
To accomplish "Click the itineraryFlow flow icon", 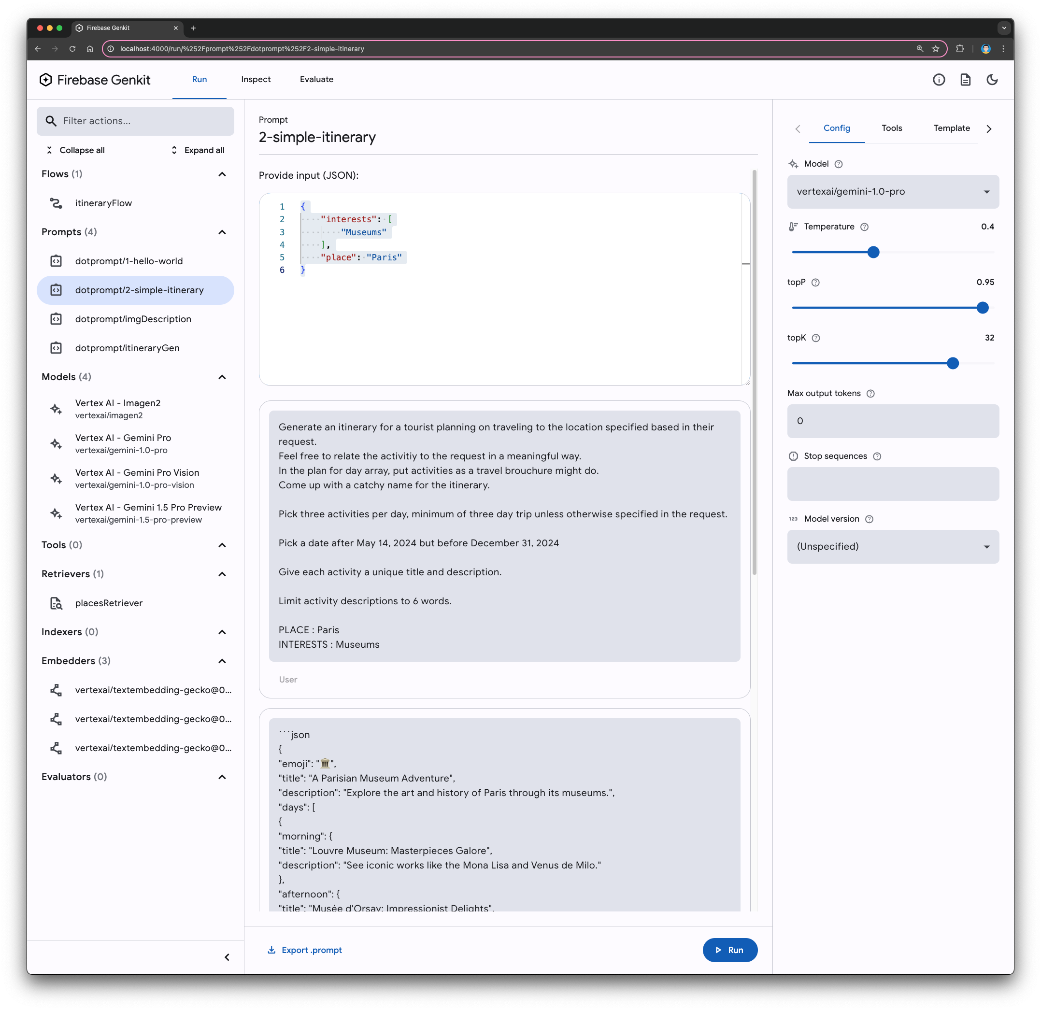I will [57, 202].
